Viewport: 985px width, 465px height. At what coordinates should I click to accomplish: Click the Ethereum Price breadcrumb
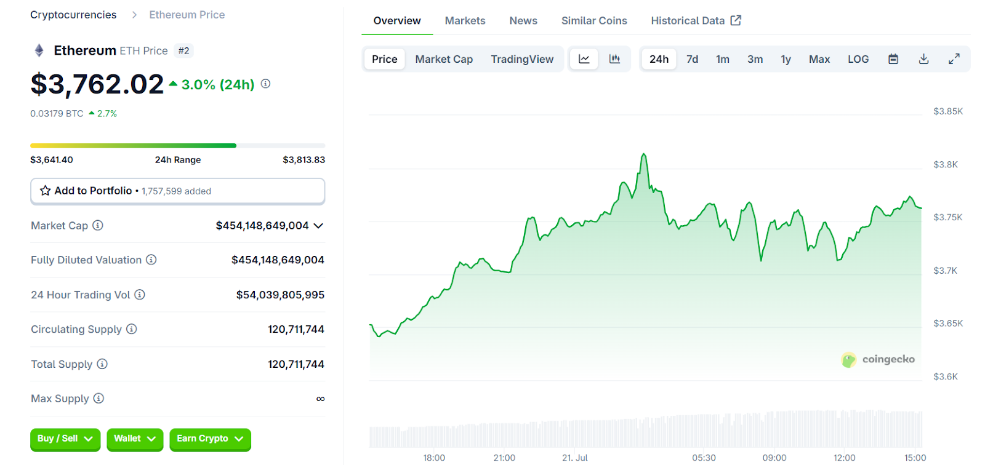(187, 15)
